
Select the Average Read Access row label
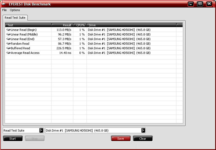point(25,53)
